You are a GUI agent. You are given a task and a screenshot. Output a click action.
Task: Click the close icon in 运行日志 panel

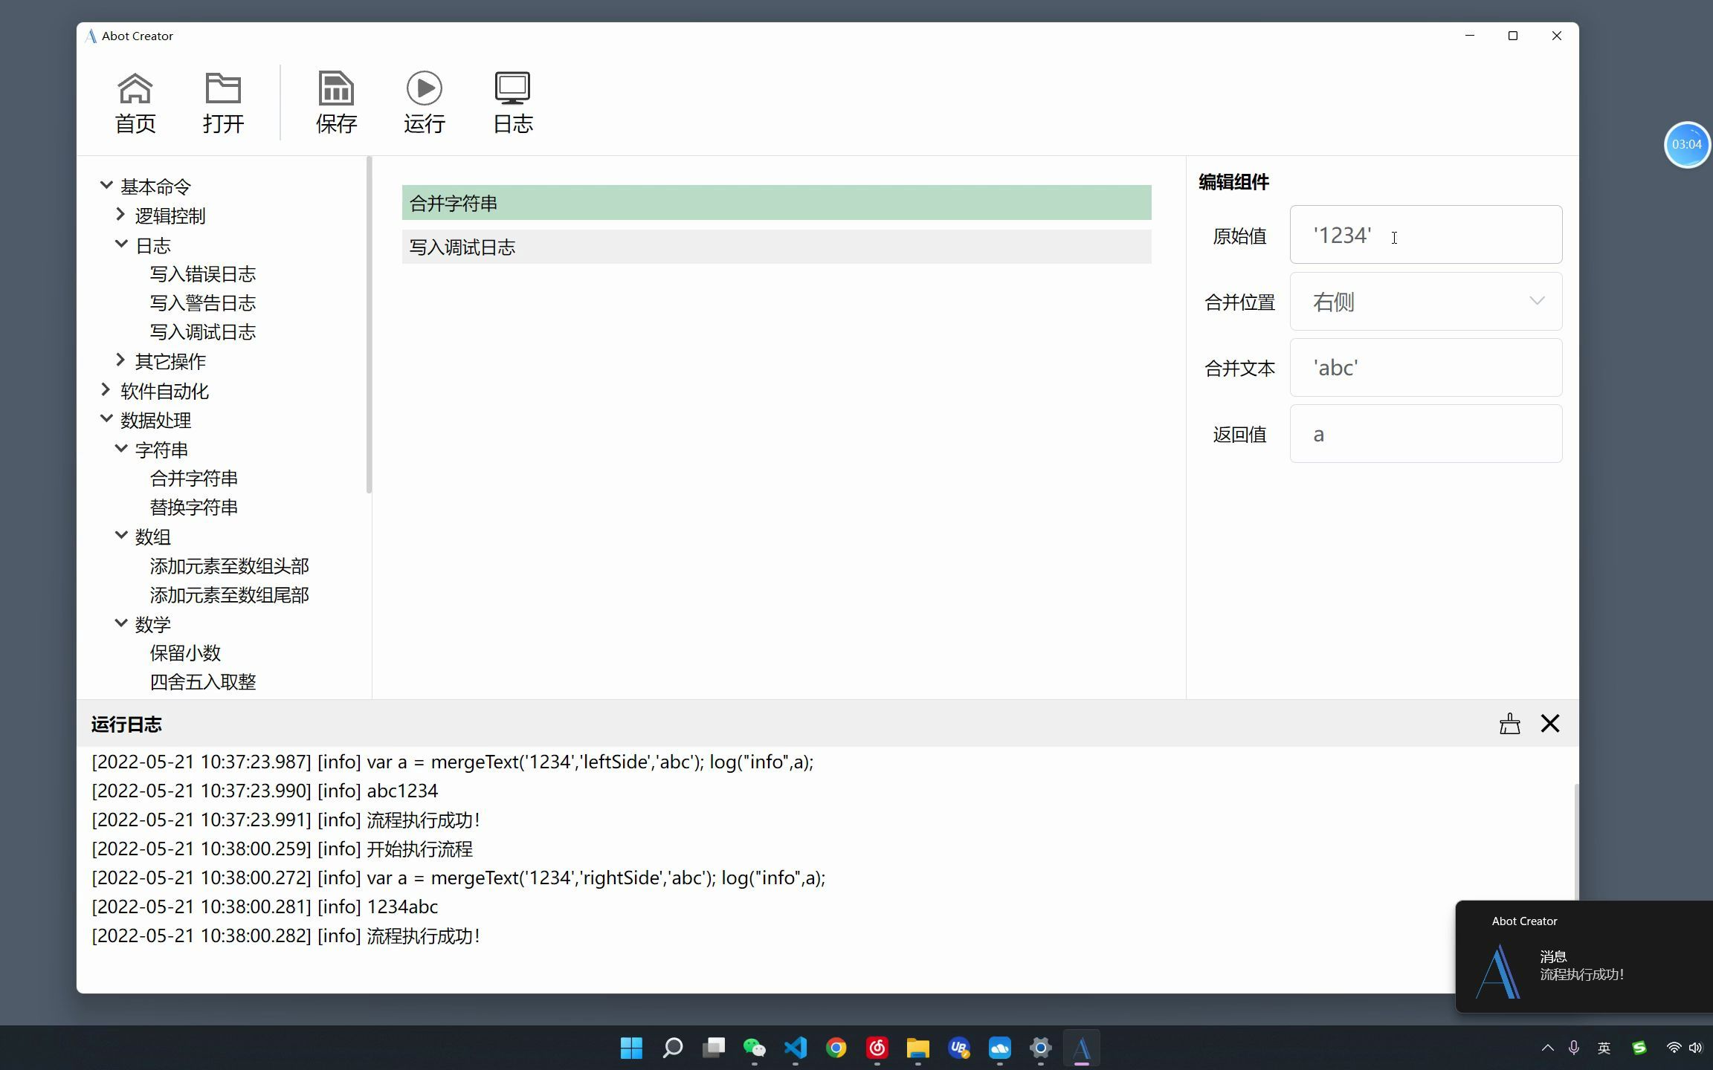(x=1550, y=724)
